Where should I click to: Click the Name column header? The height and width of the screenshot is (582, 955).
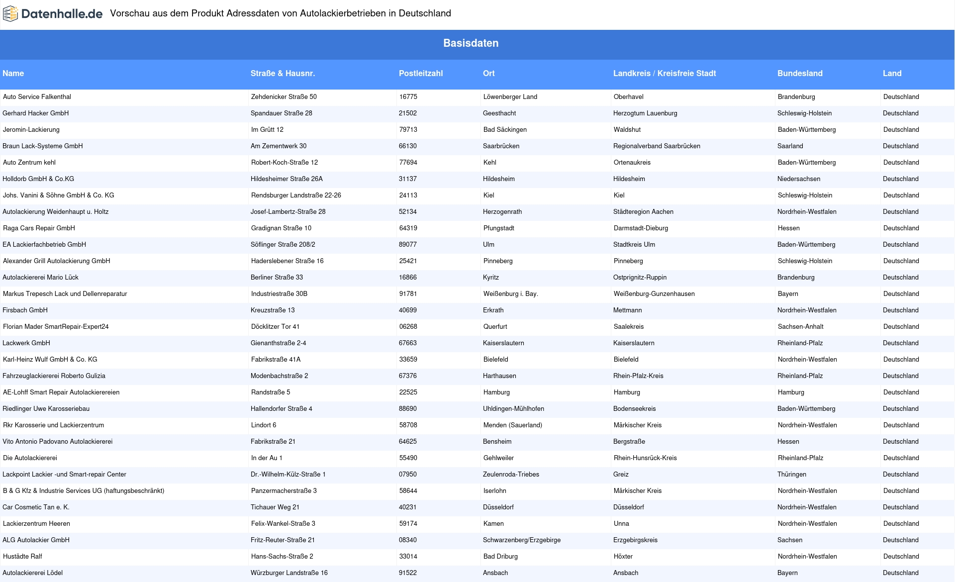coord(13,73)
